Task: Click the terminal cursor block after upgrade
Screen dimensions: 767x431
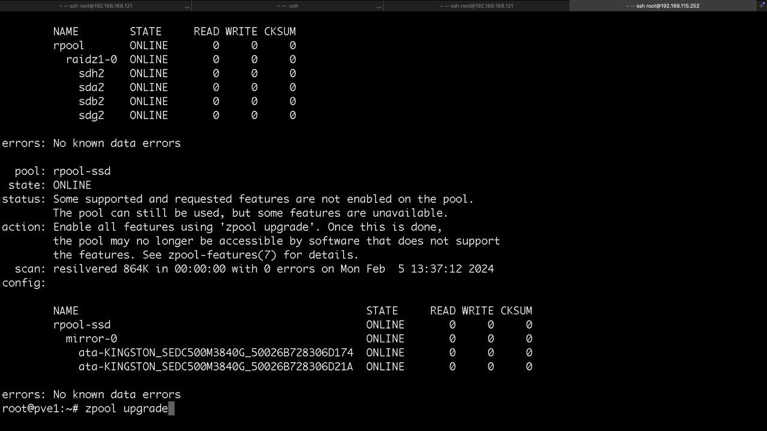Action: 171,409
